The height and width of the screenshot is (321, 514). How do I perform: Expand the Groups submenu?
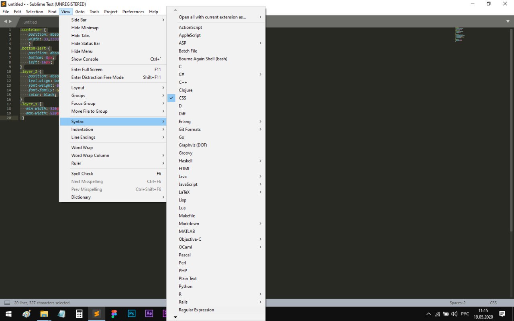(x=113, y=95)
